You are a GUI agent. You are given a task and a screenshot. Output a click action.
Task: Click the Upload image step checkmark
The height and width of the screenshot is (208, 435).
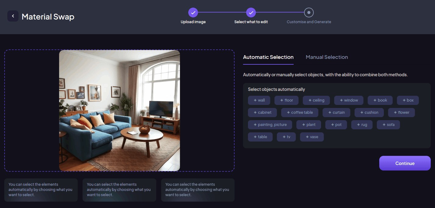click(193, 13)
